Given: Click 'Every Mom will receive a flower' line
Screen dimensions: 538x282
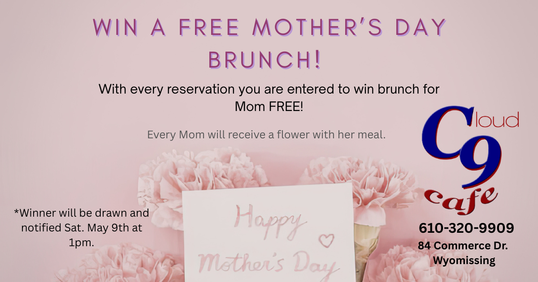Looking at the screenshot, I should pyautogui.click(x=266, y=134).
